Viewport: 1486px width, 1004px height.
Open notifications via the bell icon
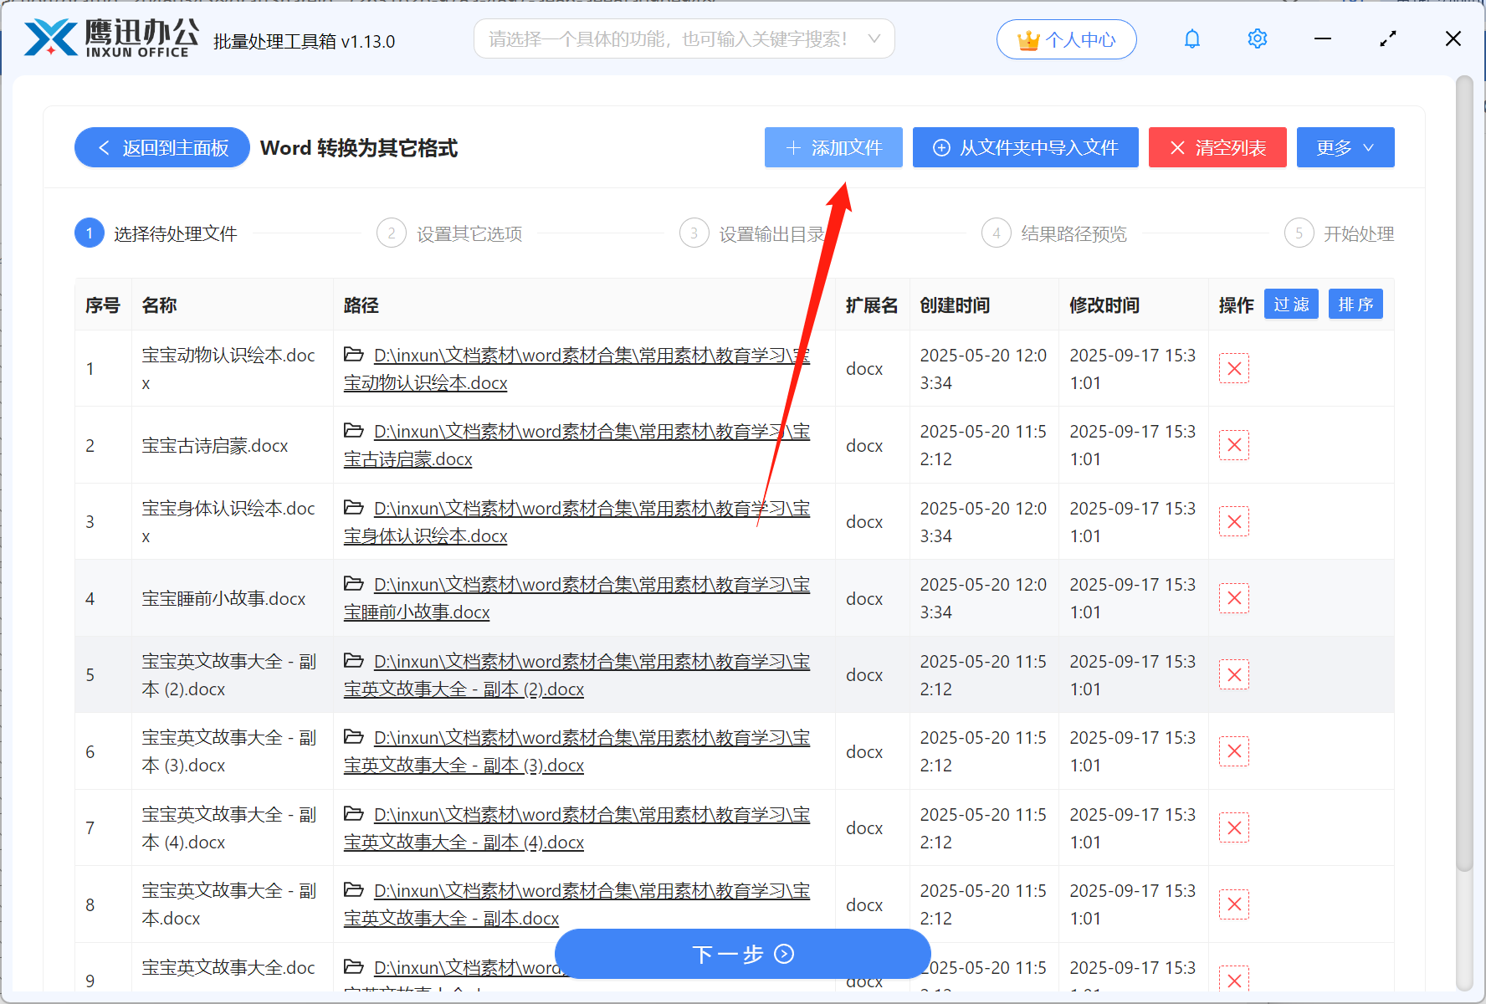click(1191, 38)
